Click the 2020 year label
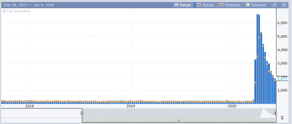 [232, 106]
